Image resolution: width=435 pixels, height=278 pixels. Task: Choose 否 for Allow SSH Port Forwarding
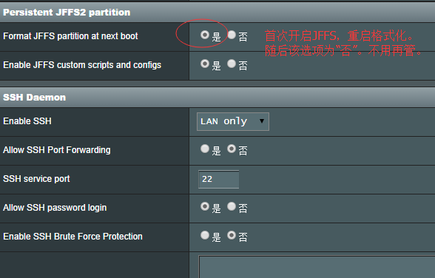tap(232, 149)
